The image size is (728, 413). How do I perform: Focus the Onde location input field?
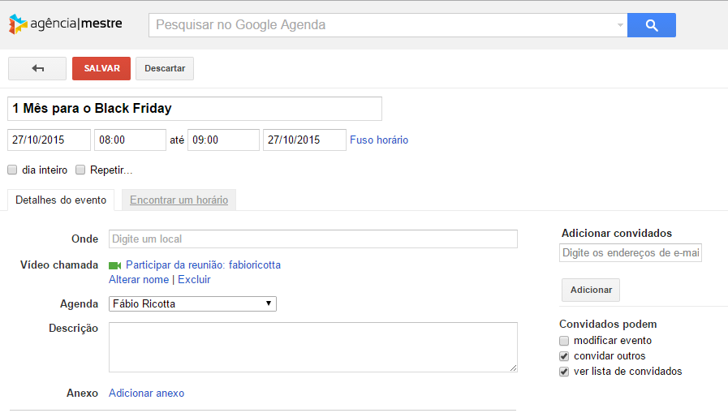click(312, 239)
